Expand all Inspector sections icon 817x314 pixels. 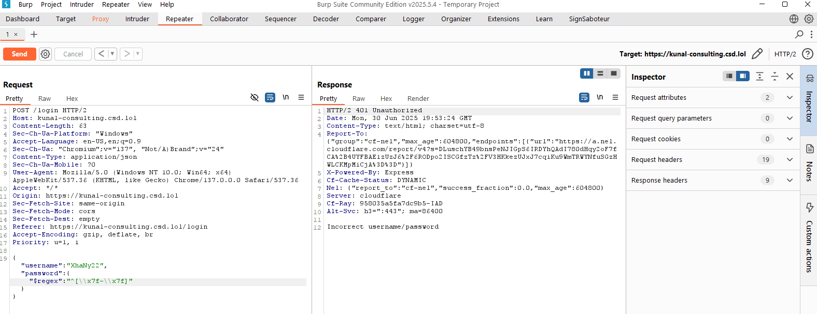point(759,76)
